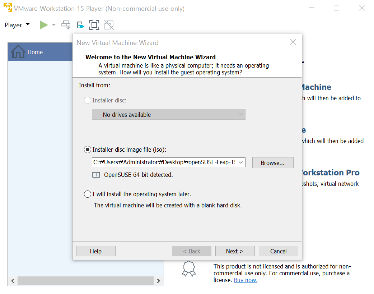Viewport: 374px width, 294px height.
Task: Open the No drives available dropdown
Action: [168, 115]
